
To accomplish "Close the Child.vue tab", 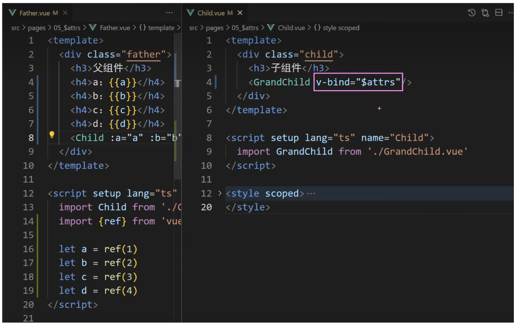I will coord(240,13).
